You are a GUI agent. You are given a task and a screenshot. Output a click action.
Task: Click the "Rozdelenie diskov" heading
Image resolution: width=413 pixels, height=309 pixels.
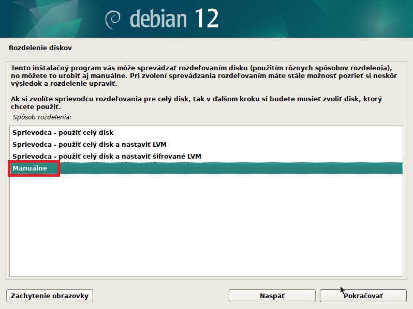click(x=40, y=48)
